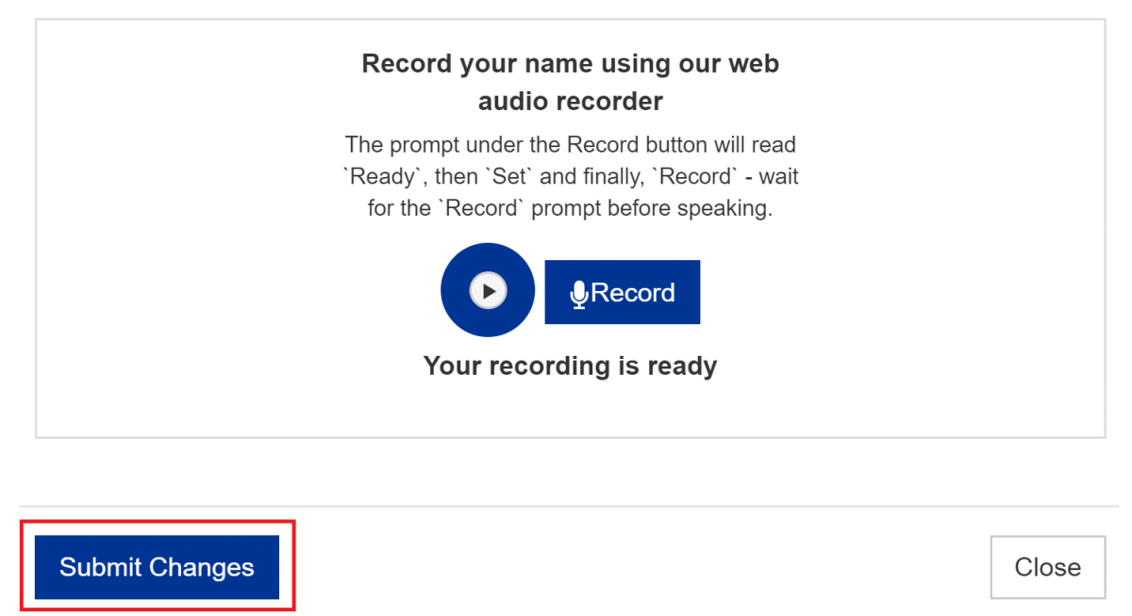Image resolution: width=1132 pixels, height=616 pixels.
Task: Click the microphone icon on Record button
Action: point(579,295)
